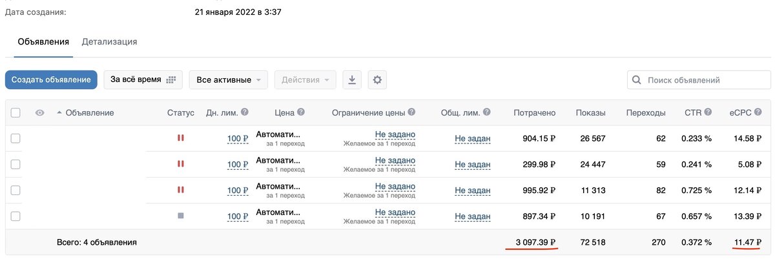Click Всего: 4 объявления summary text

pos(97,242)
